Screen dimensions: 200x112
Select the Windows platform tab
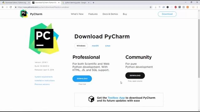[x=81, y=46]
